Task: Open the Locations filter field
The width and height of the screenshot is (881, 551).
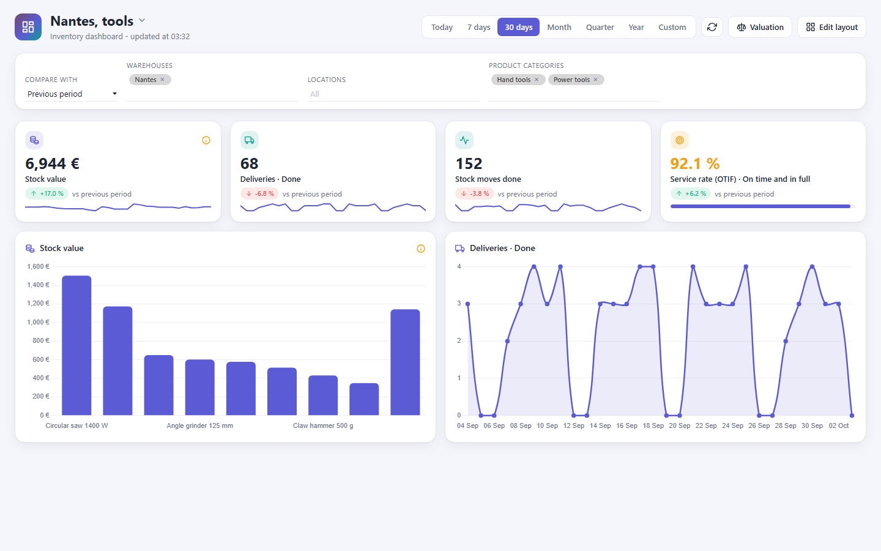Action: [x=393, y=94]
